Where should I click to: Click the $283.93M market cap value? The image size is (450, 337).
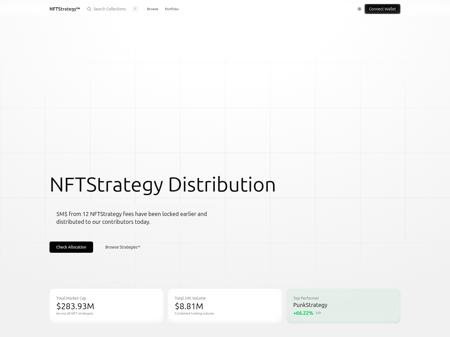coord(75,306)
